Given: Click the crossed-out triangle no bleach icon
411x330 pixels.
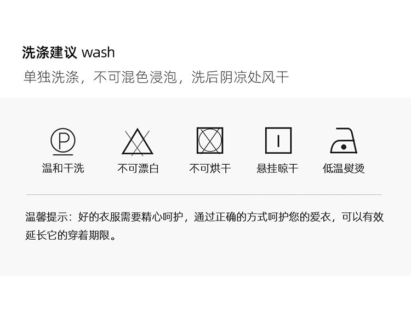Looking at the screenshot, I should [138, 142].
